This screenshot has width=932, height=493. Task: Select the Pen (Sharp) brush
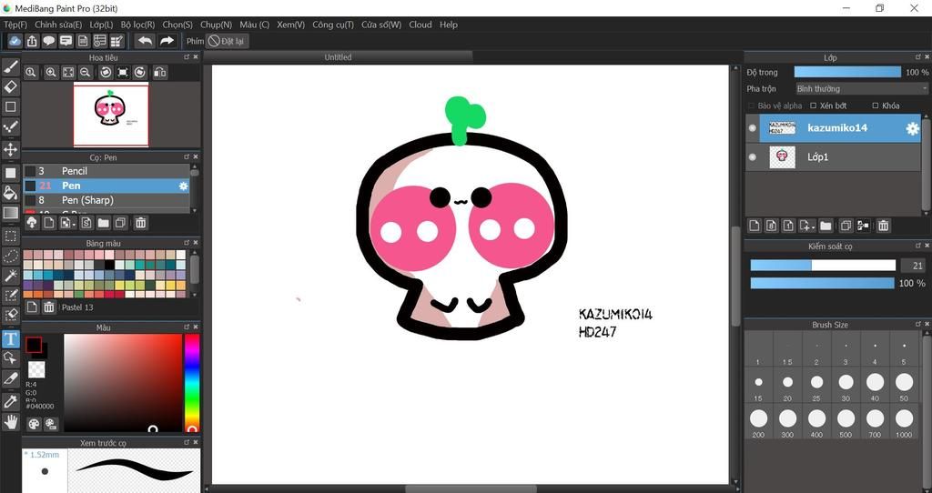(x=106, y=200)
